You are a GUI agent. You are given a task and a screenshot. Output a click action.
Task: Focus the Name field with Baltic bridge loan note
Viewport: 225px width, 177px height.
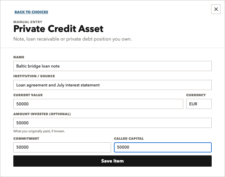(x=112, y=66)
